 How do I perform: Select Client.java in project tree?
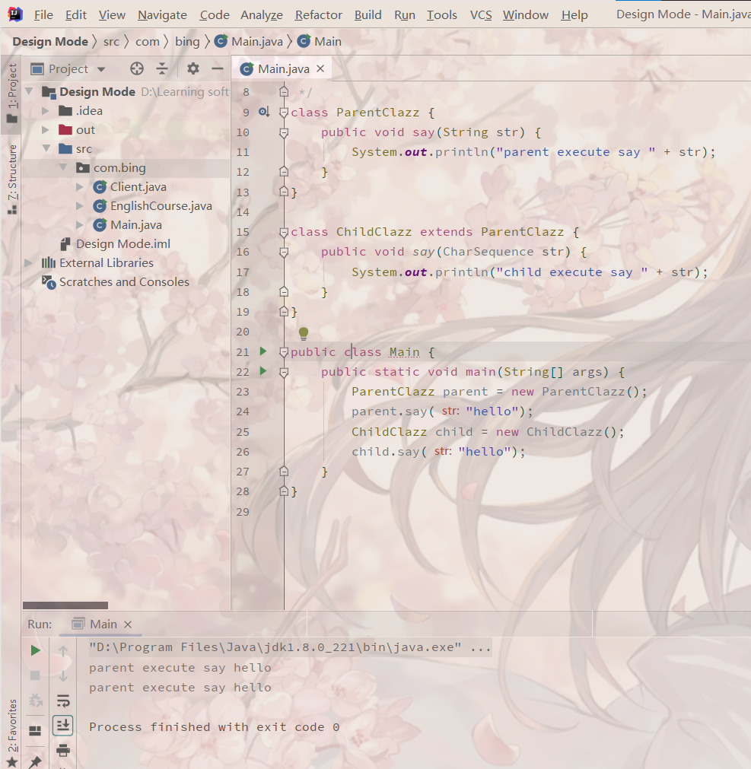tap(138, 187)
